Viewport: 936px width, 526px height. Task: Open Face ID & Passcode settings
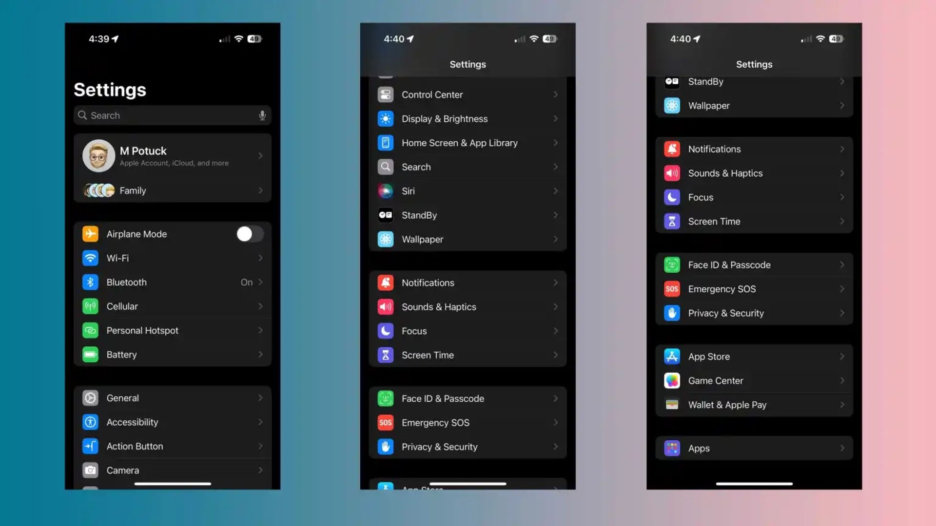pos(468,398)
